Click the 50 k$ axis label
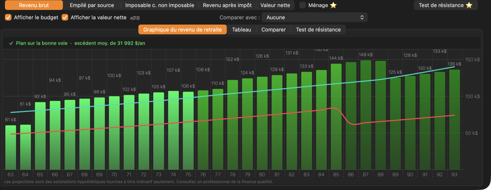The width and height of the screenshot is (491, 190). tap(471, 133)
